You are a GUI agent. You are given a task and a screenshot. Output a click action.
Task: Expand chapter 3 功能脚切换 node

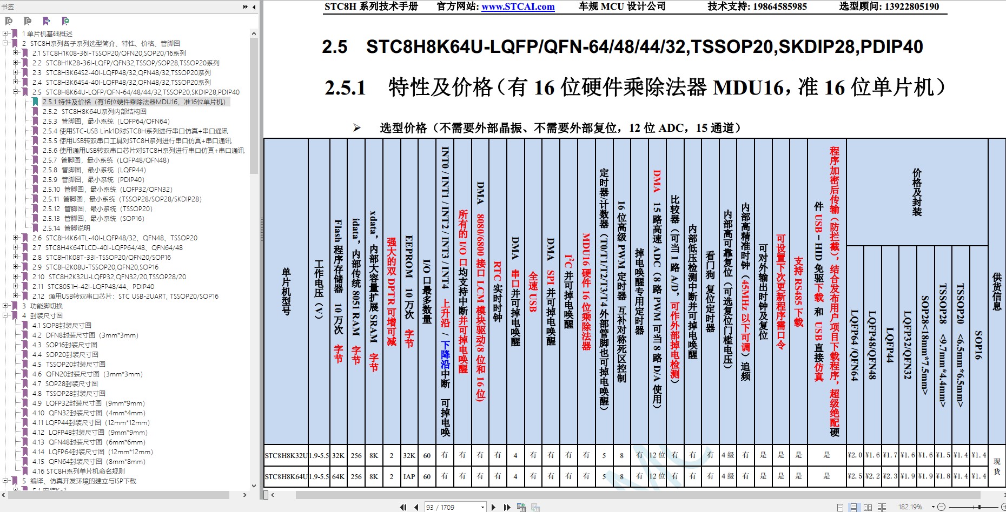click(x=5, y=306)
